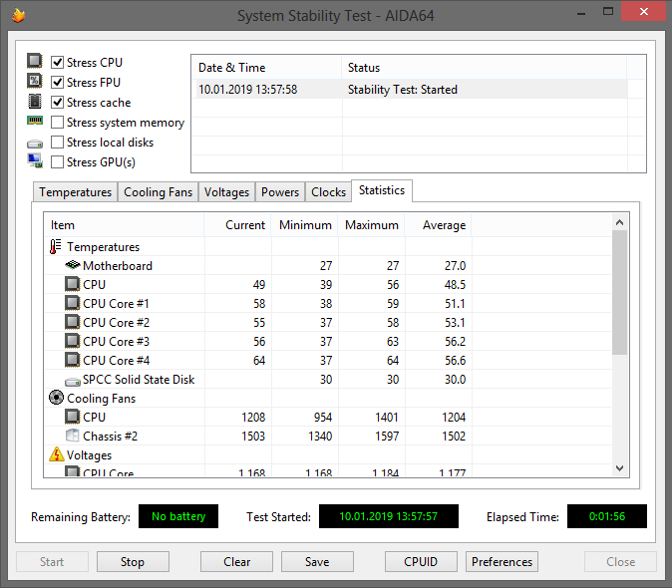The height and width of the screenshot is (588, 672).
Task: Click the CPU Core voltage row chip icon
Action: [73, 471]
